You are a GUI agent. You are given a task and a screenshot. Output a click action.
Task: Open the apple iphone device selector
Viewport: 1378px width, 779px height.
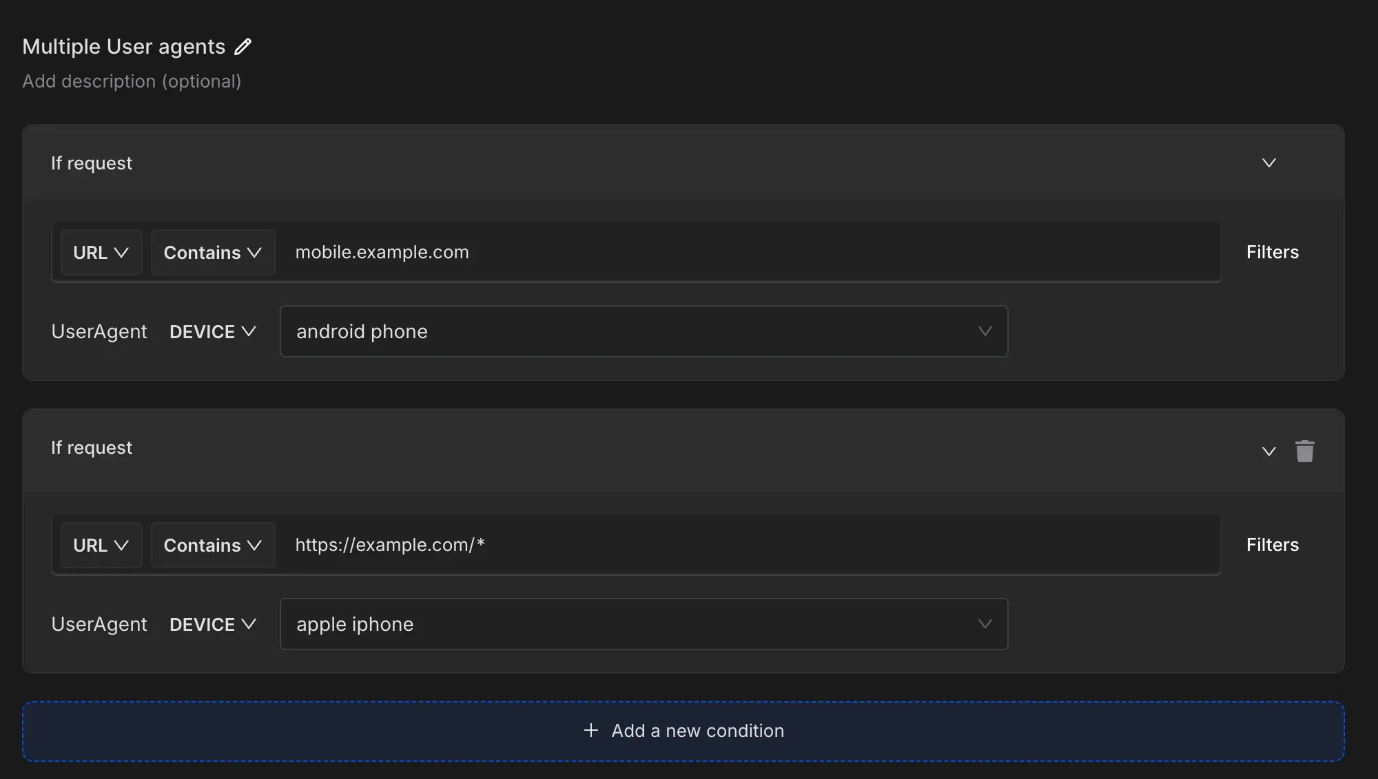coord(644,625)
